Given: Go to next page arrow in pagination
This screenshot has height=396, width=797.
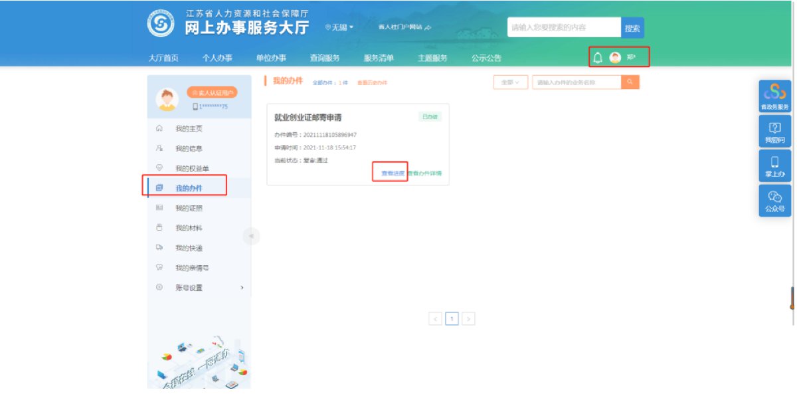Looking at the screenshot, I should (468, 319).
